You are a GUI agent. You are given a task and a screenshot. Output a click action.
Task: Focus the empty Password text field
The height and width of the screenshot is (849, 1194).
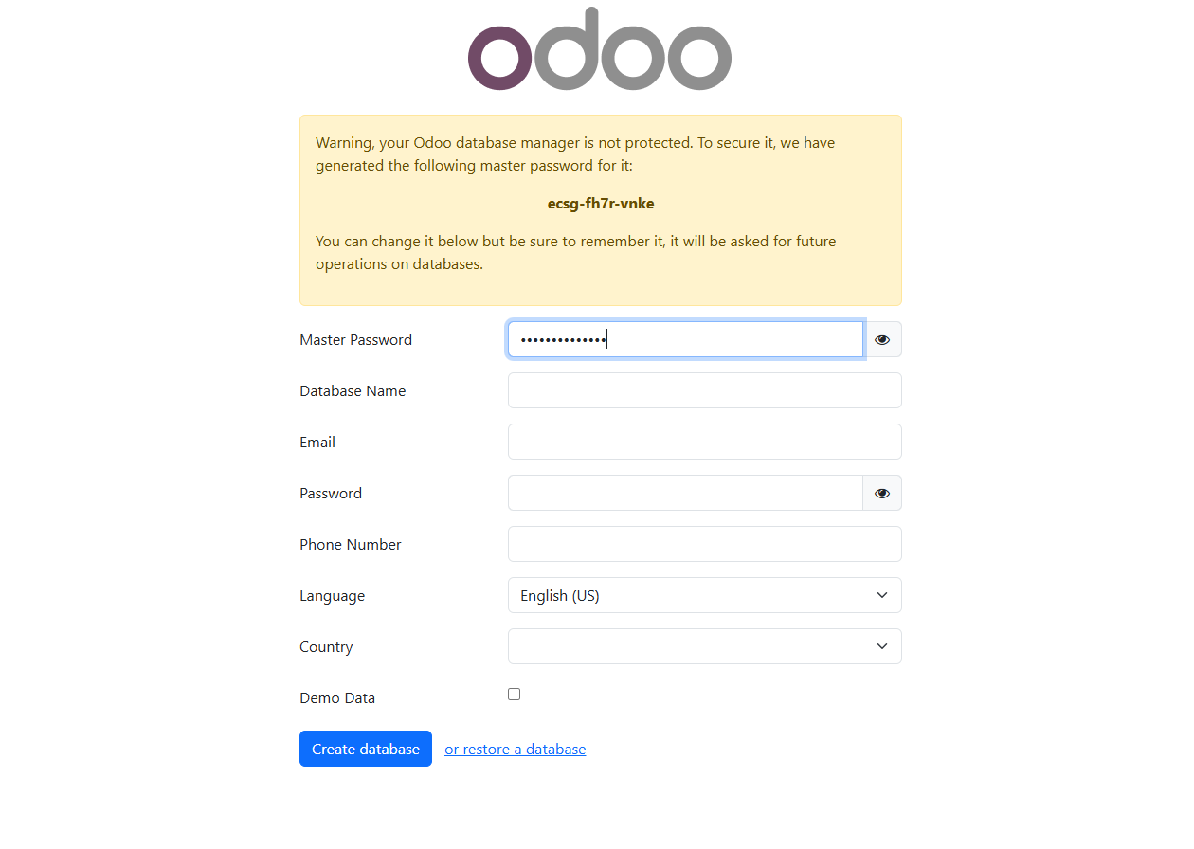click(x=685, y=493)
